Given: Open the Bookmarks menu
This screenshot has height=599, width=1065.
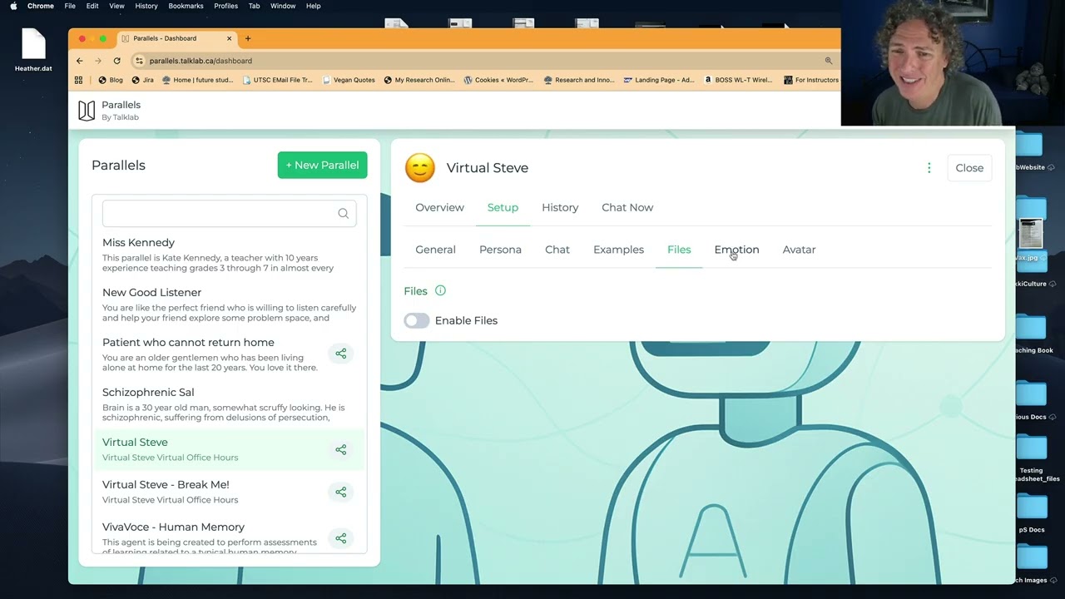Looking at the screenshot, I should click(x=186, y=6).
